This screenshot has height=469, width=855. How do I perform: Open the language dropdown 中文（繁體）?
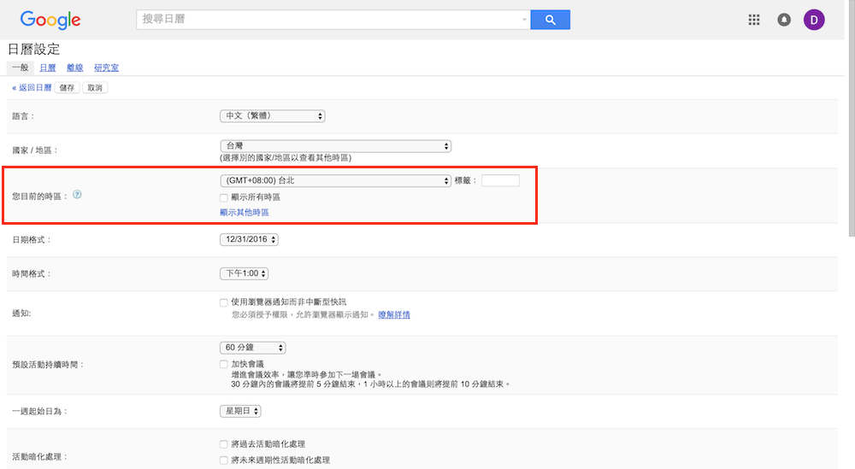coord(272,116)
